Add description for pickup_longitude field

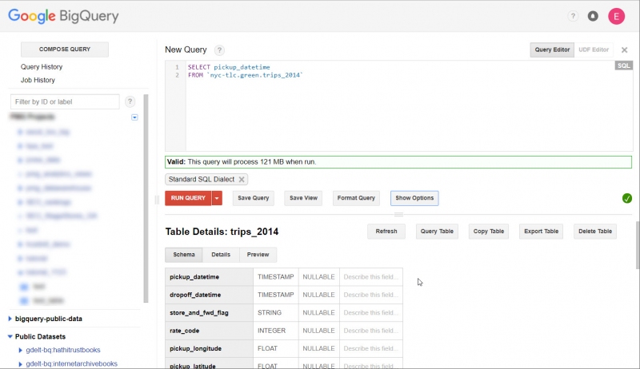371,349
